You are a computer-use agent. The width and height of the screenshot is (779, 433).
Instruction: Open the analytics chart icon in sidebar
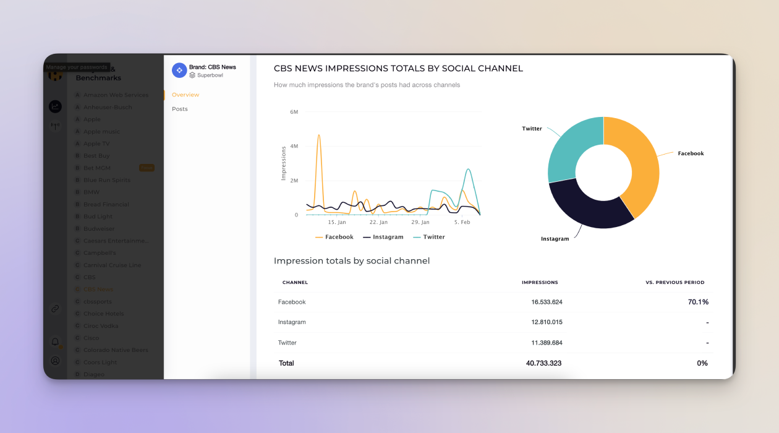(x=56, y=106)
